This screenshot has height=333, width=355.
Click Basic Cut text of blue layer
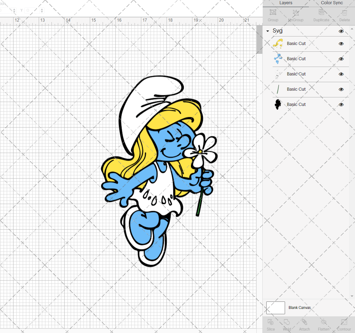tap(296, 59)
